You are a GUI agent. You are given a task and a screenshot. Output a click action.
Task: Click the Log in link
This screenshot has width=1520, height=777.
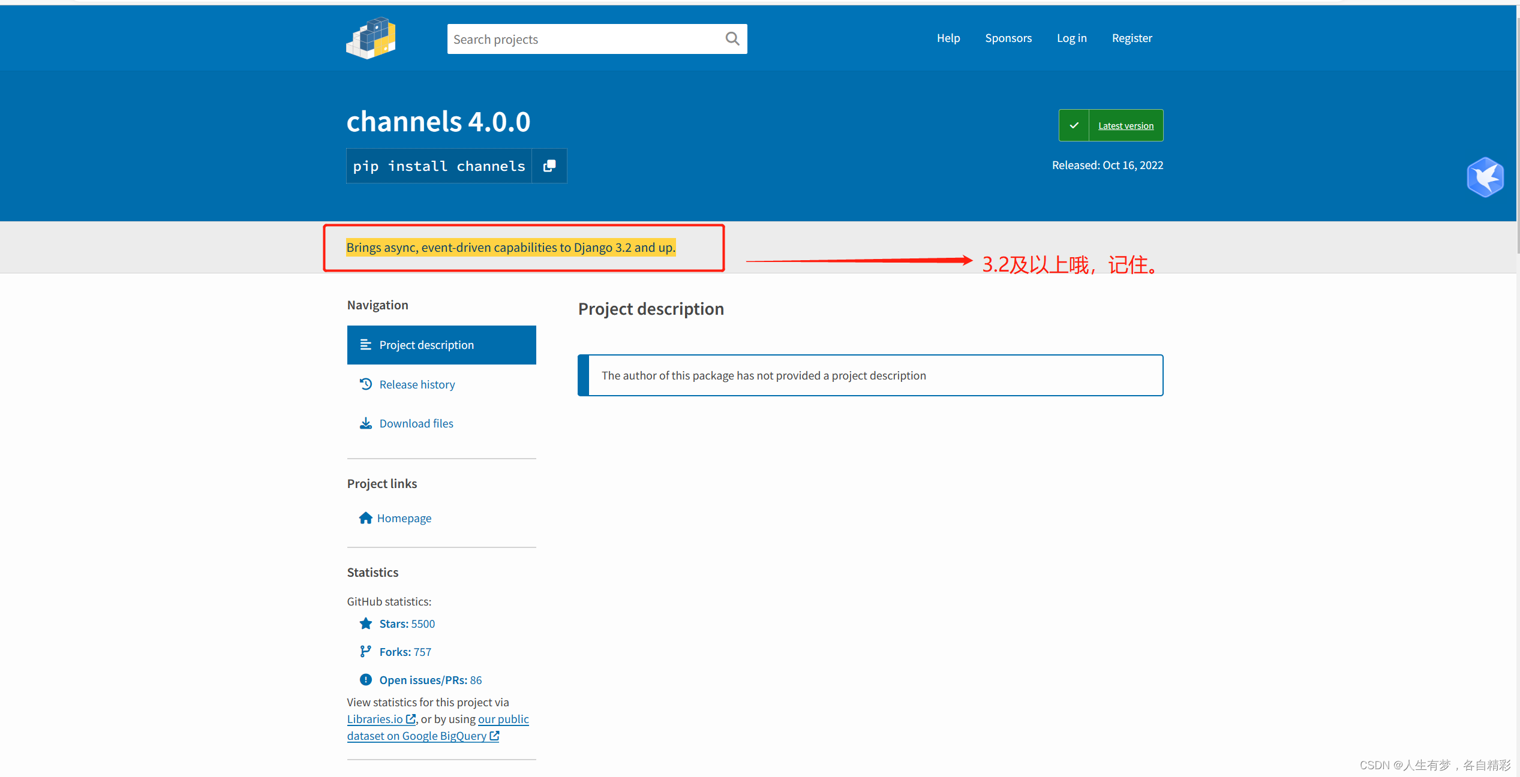[1071, 38]
